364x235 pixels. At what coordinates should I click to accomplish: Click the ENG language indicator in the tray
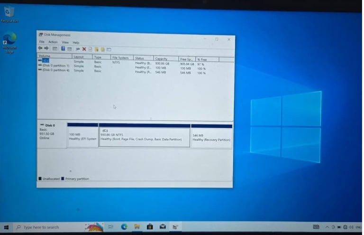coord(358,227)
